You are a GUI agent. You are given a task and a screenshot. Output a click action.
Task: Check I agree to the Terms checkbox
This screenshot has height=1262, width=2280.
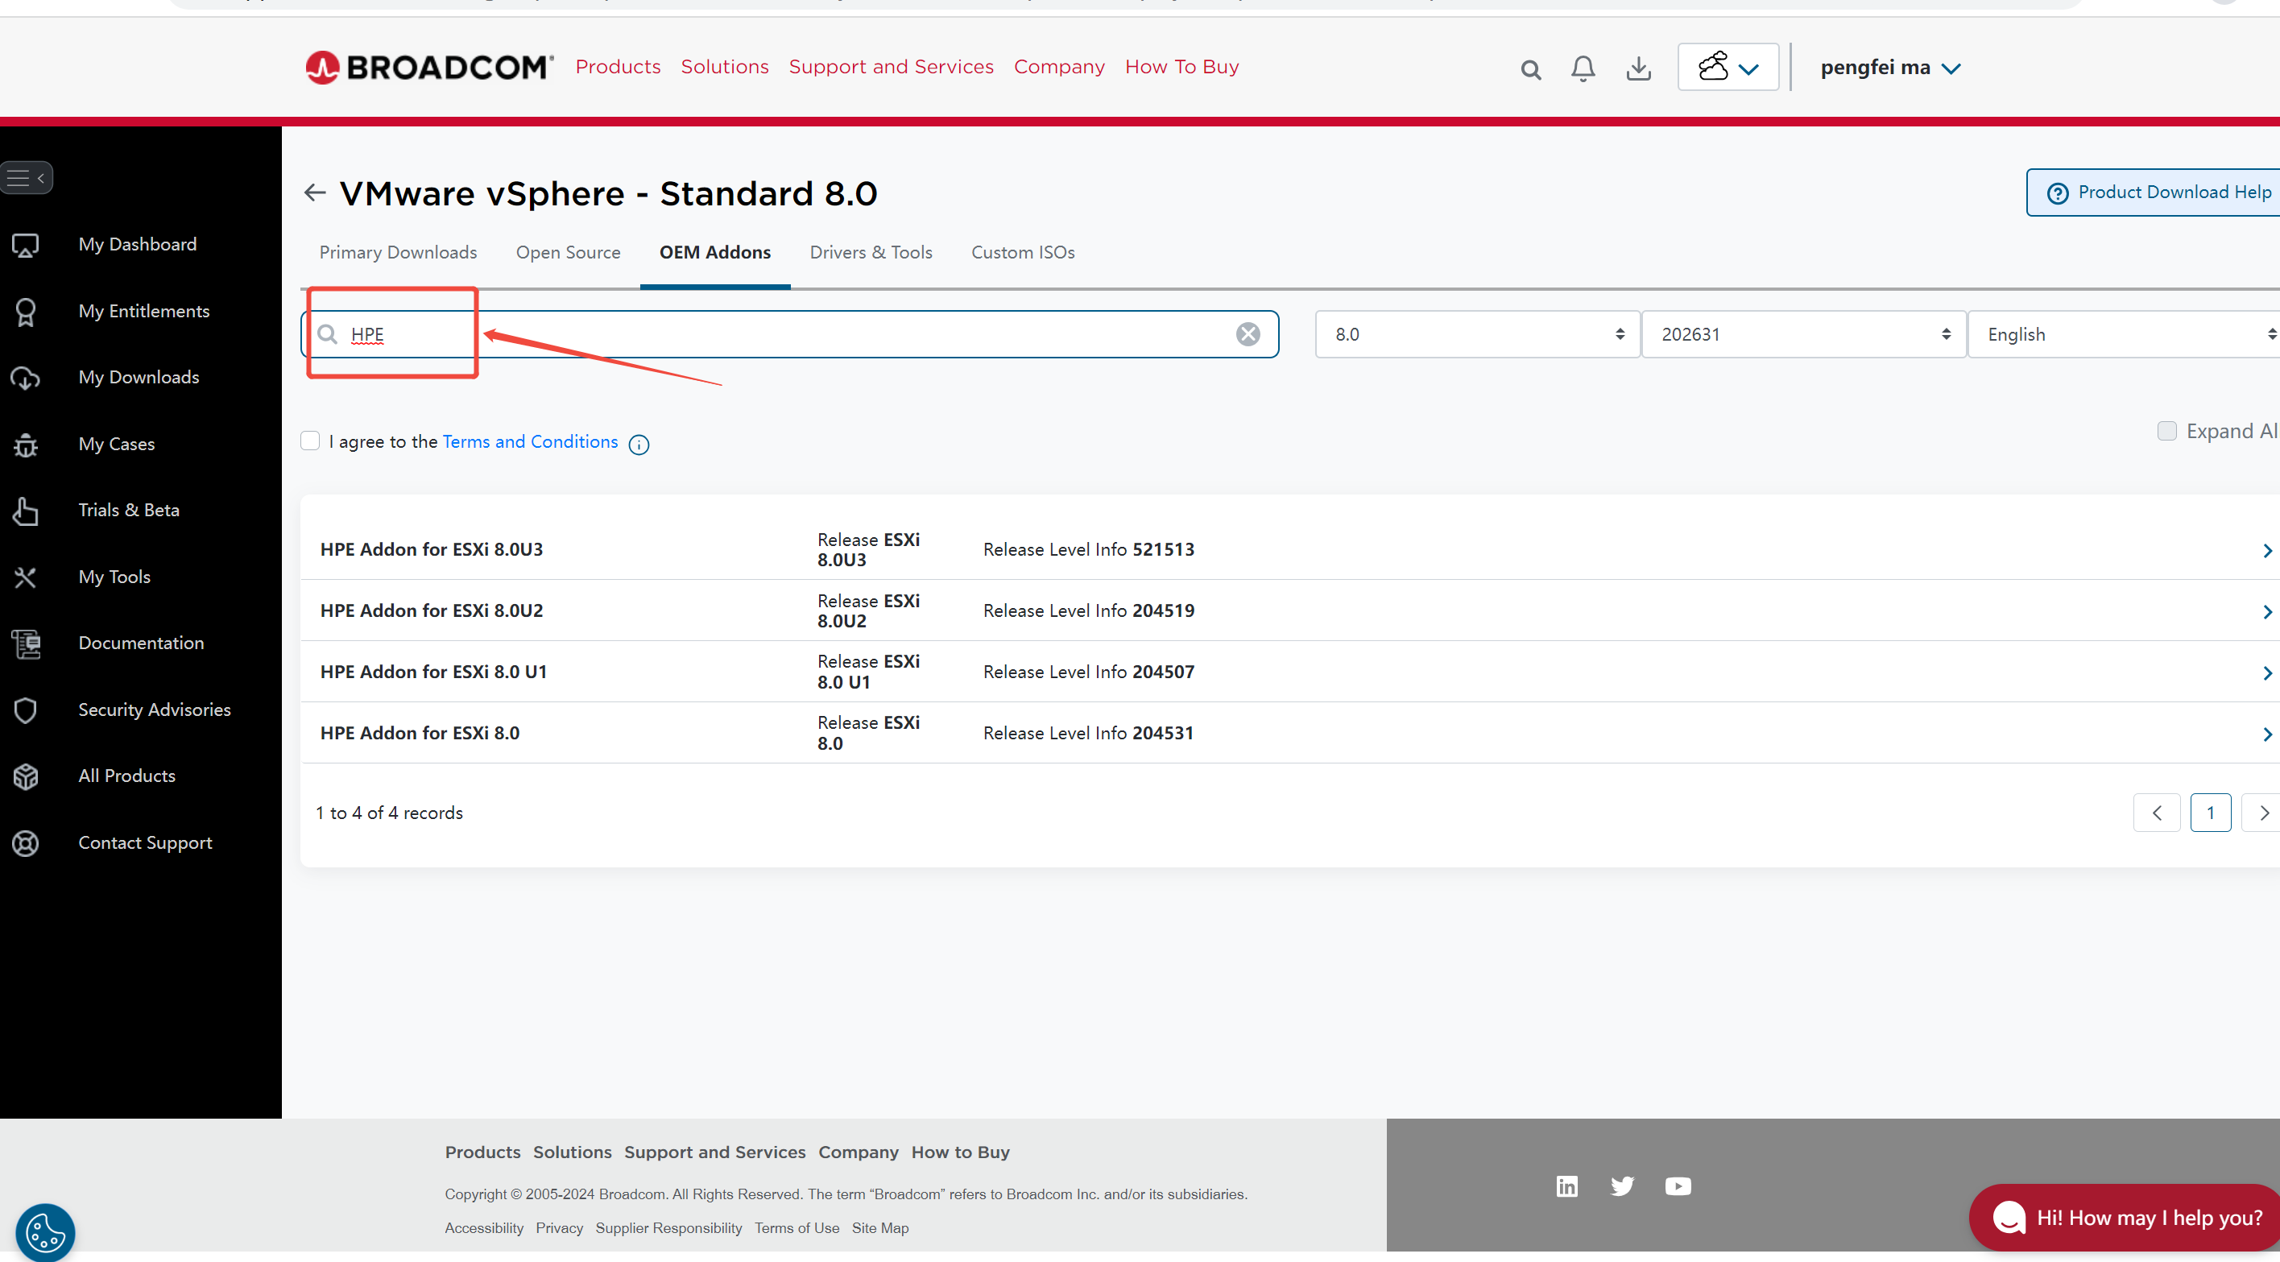tap(310, 441)
